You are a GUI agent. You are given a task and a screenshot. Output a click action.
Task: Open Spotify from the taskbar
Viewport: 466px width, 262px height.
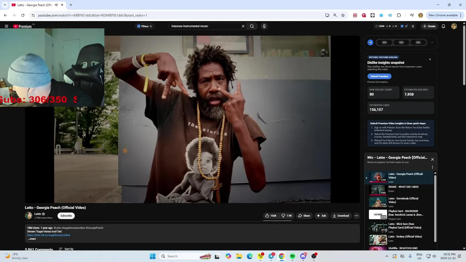[x=292, y=256]
